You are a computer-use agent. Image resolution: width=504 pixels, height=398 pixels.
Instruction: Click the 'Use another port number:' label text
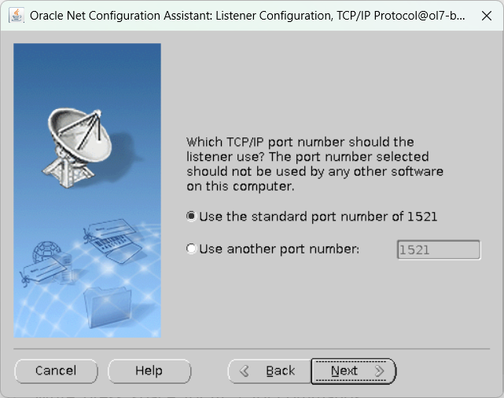[x=279, y=249]
